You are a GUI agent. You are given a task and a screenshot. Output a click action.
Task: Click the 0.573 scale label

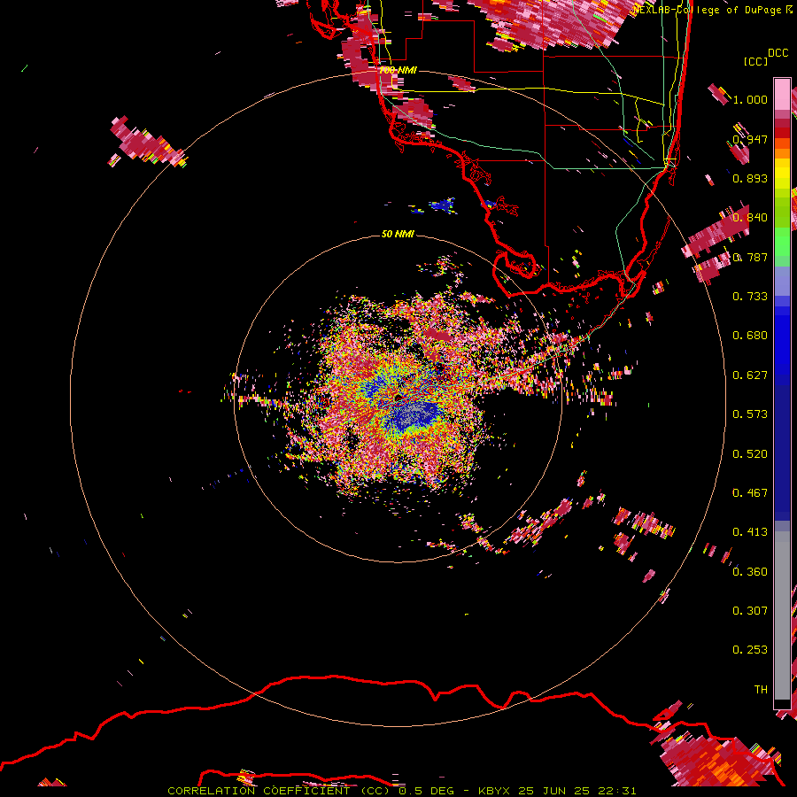(x=750, y=414)
